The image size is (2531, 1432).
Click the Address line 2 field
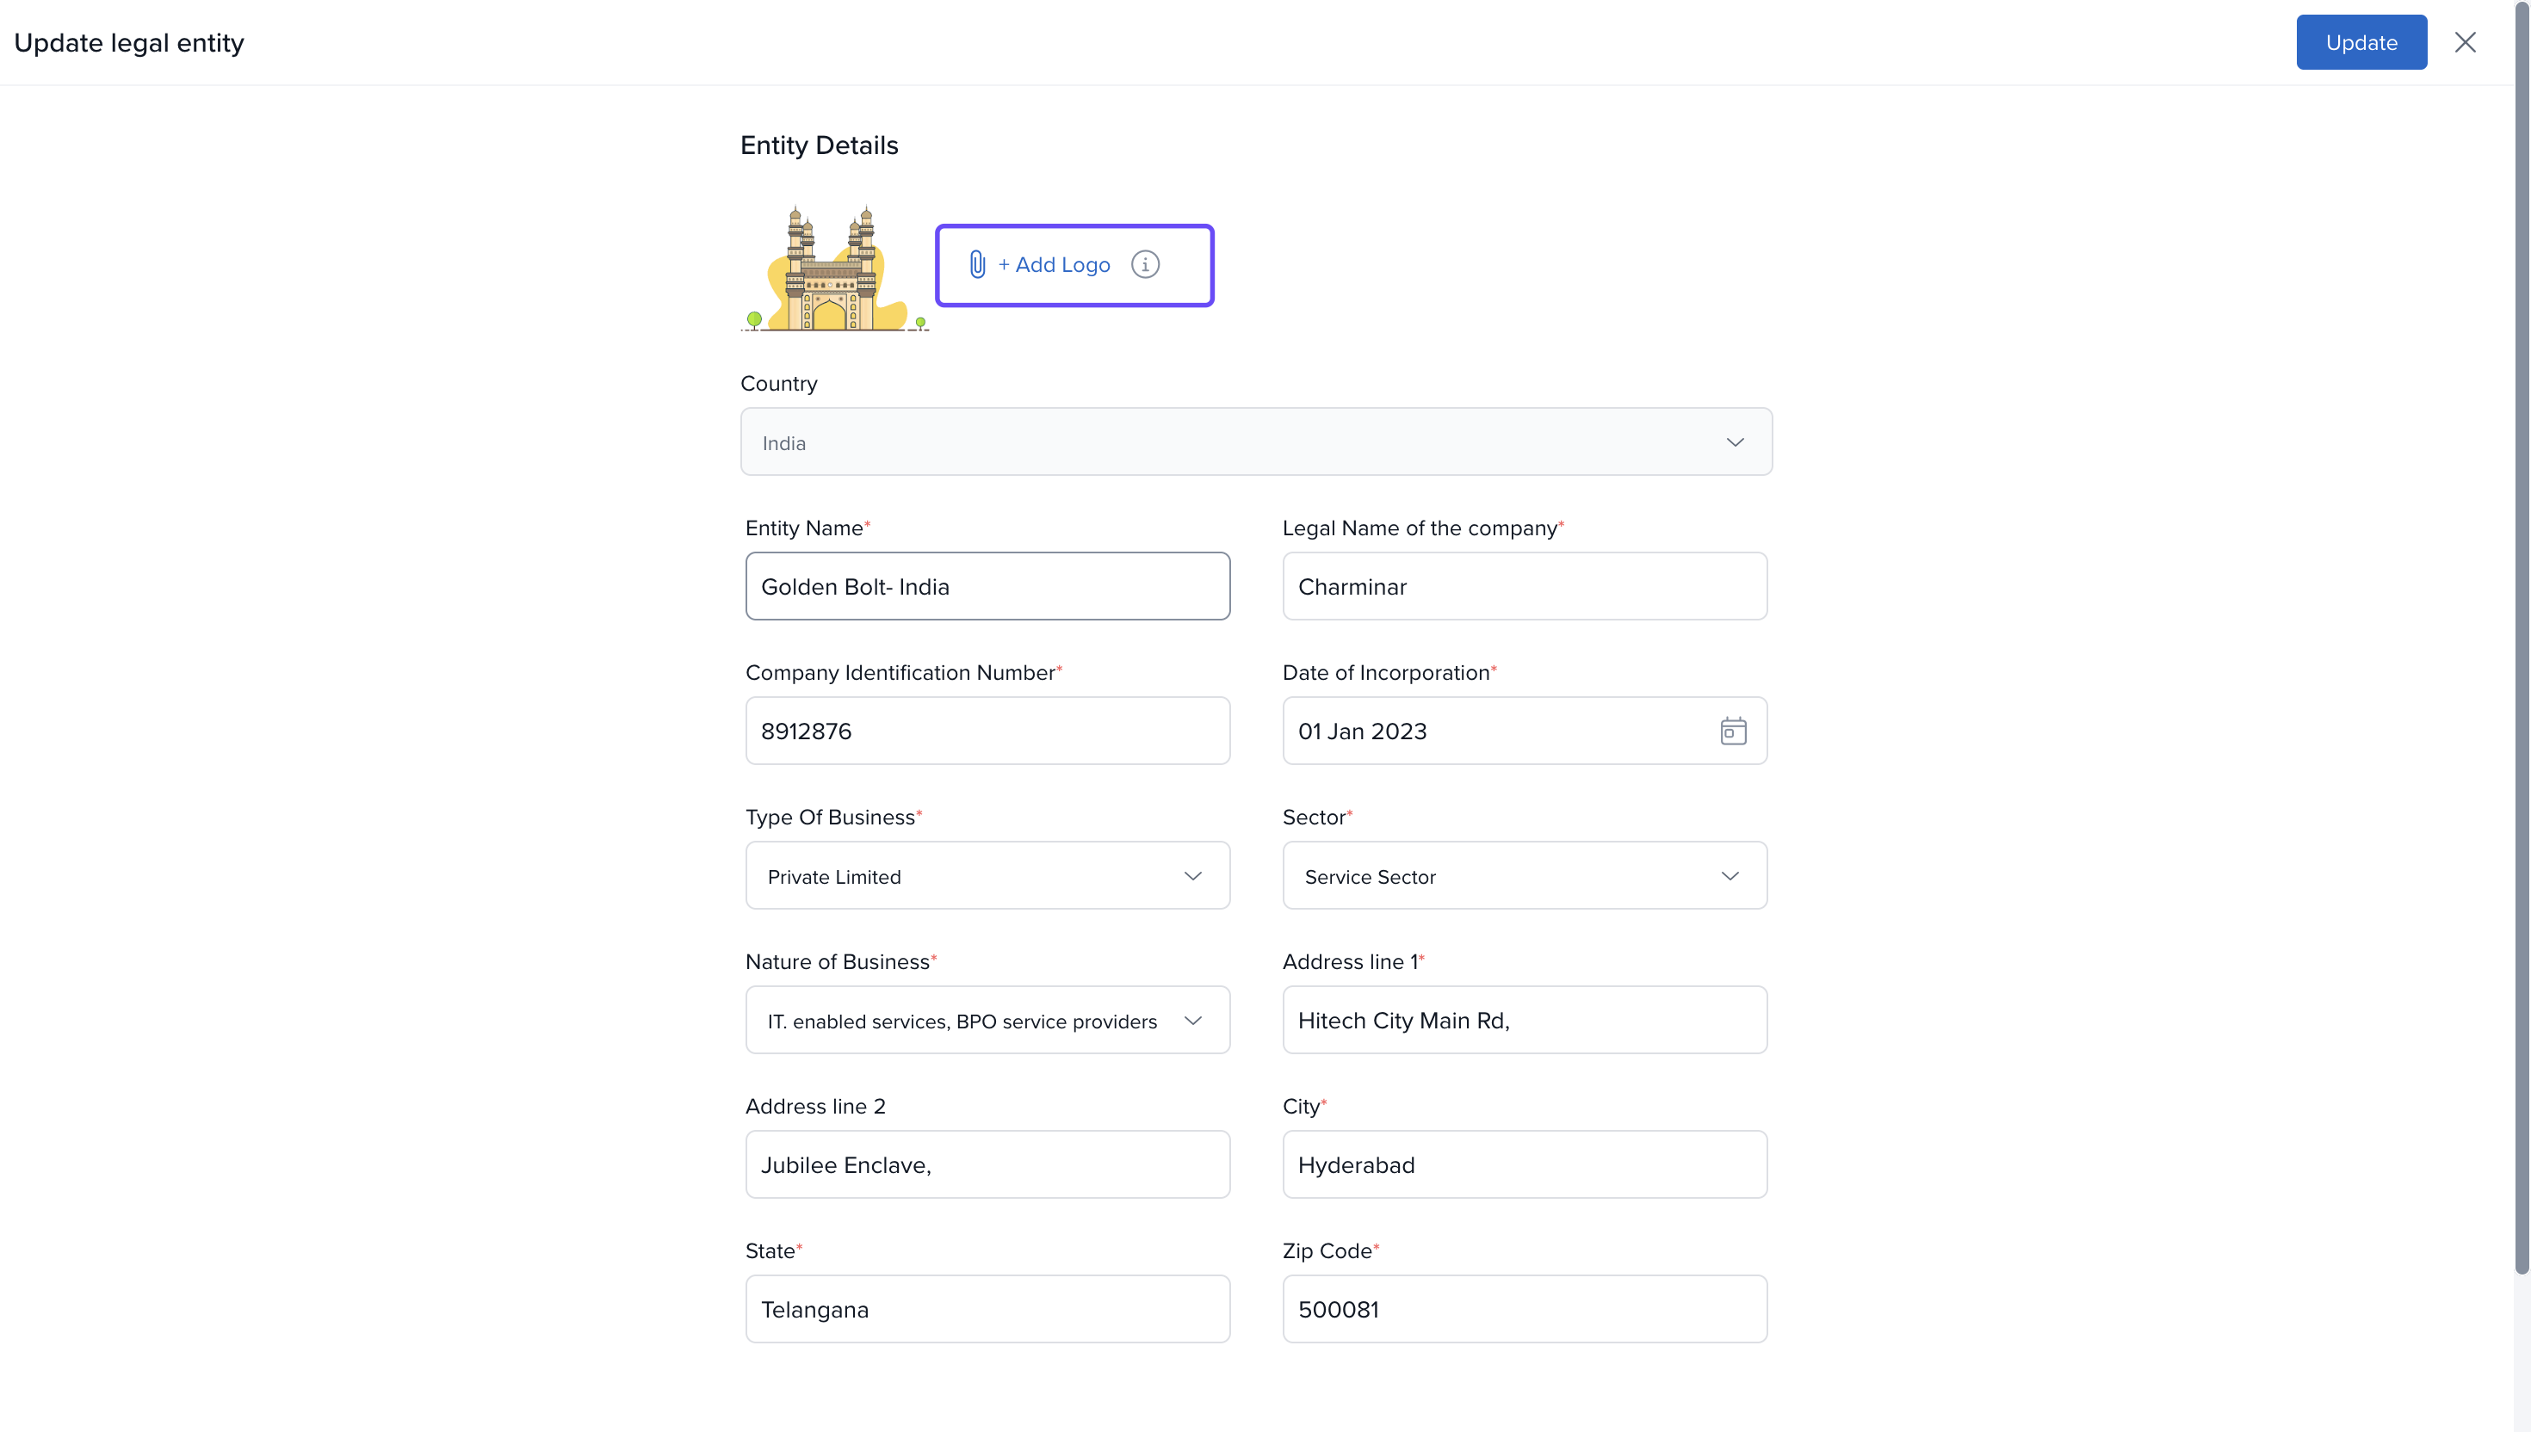pyautogui.click(x=987, y=1164)
